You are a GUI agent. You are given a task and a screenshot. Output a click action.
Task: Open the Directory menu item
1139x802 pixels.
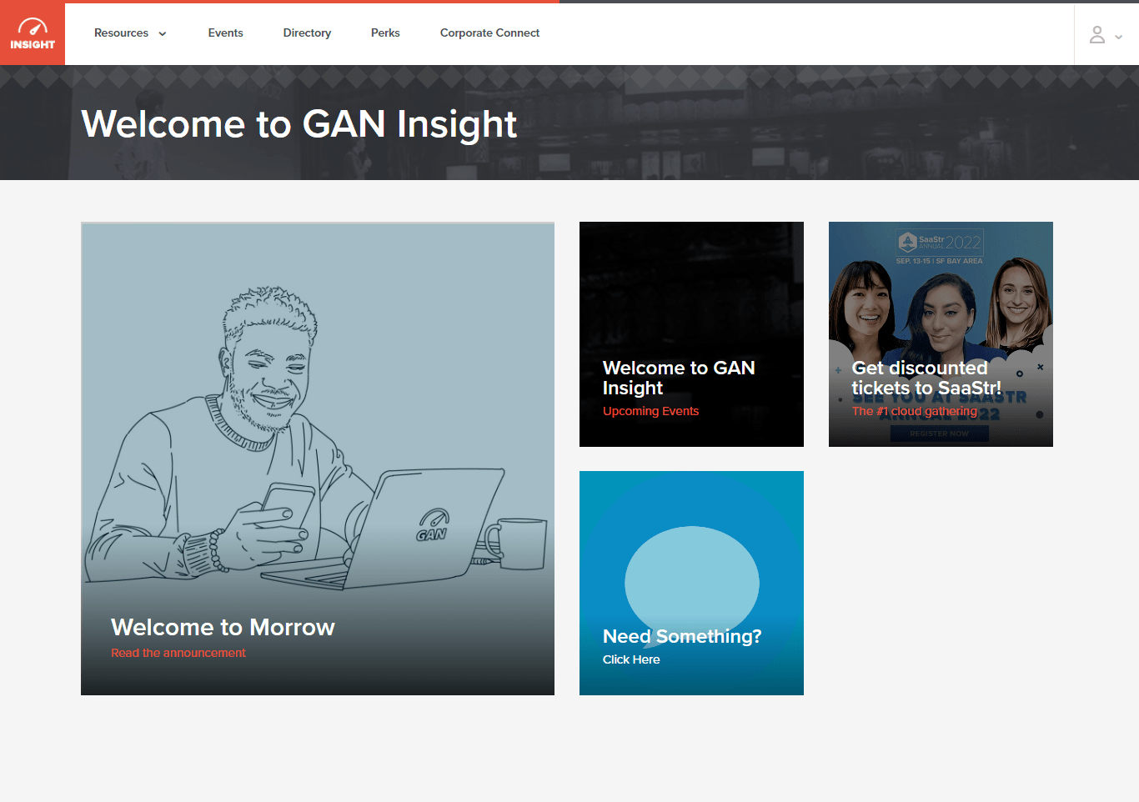[307, 33]
